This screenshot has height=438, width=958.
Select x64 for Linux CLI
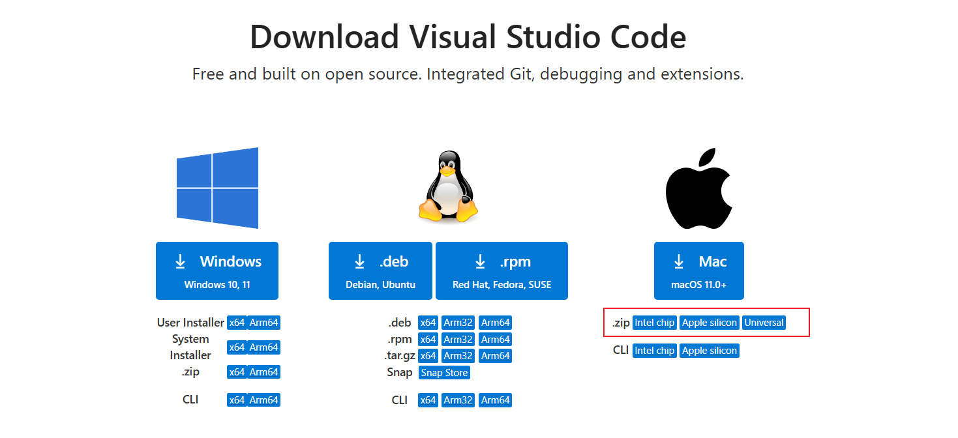click(428, 400)
